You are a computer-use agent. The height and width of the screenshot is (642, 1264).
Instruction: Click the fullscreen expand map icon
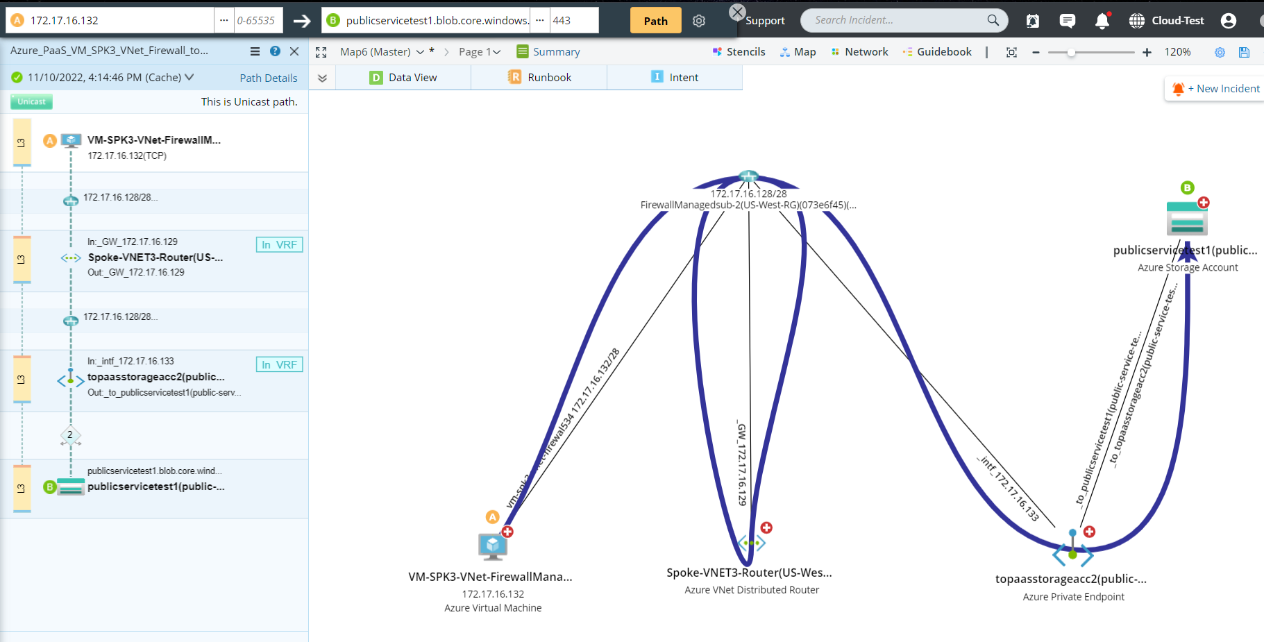[x=321, y=52]
